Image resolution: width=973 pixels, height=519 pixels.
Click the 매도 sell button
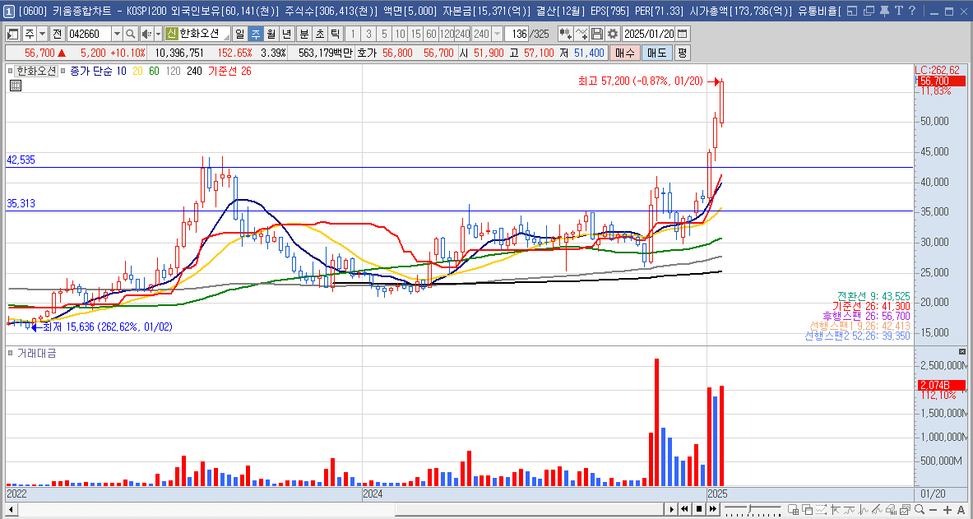(x=656, y=53)
